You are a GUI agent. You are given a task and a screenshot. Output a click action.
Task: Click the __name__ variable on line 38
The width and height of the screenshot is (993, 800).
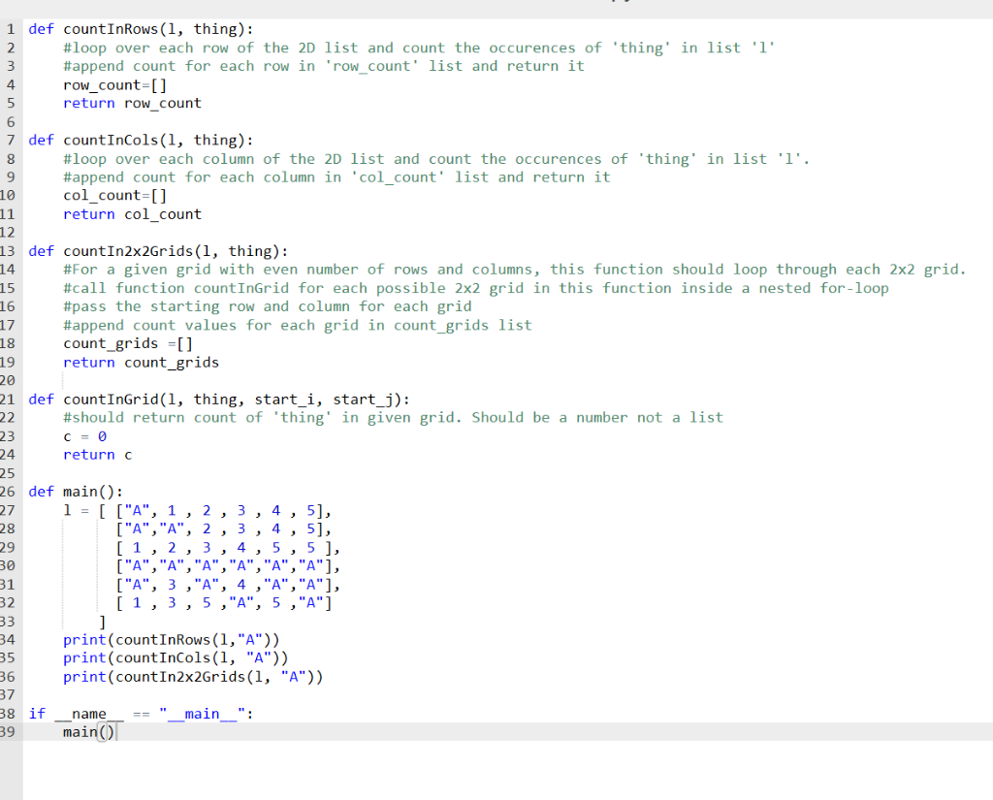tap(82, 713)
